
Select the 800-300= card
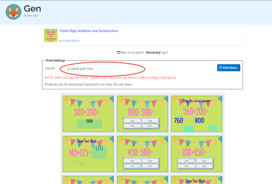142,114
